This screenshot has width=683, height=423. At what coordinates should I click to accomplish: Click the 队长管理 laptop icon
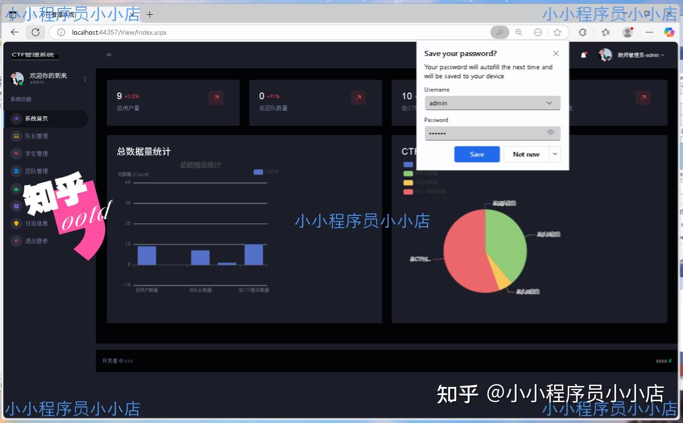pos(16,136)
